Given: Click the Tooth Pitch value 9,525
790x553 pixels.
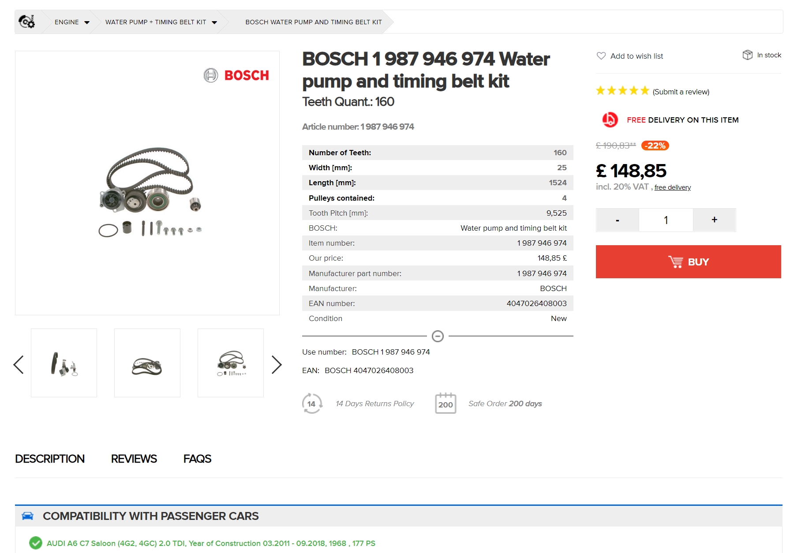Looking at the screenshot, I should [557, 213].
